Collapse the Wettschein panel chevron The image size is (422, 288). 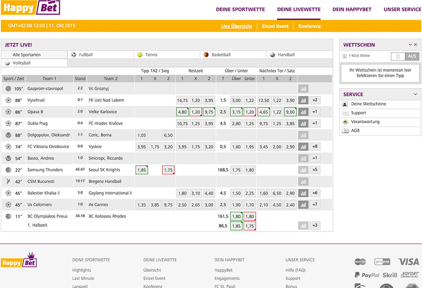pos(410,45)
